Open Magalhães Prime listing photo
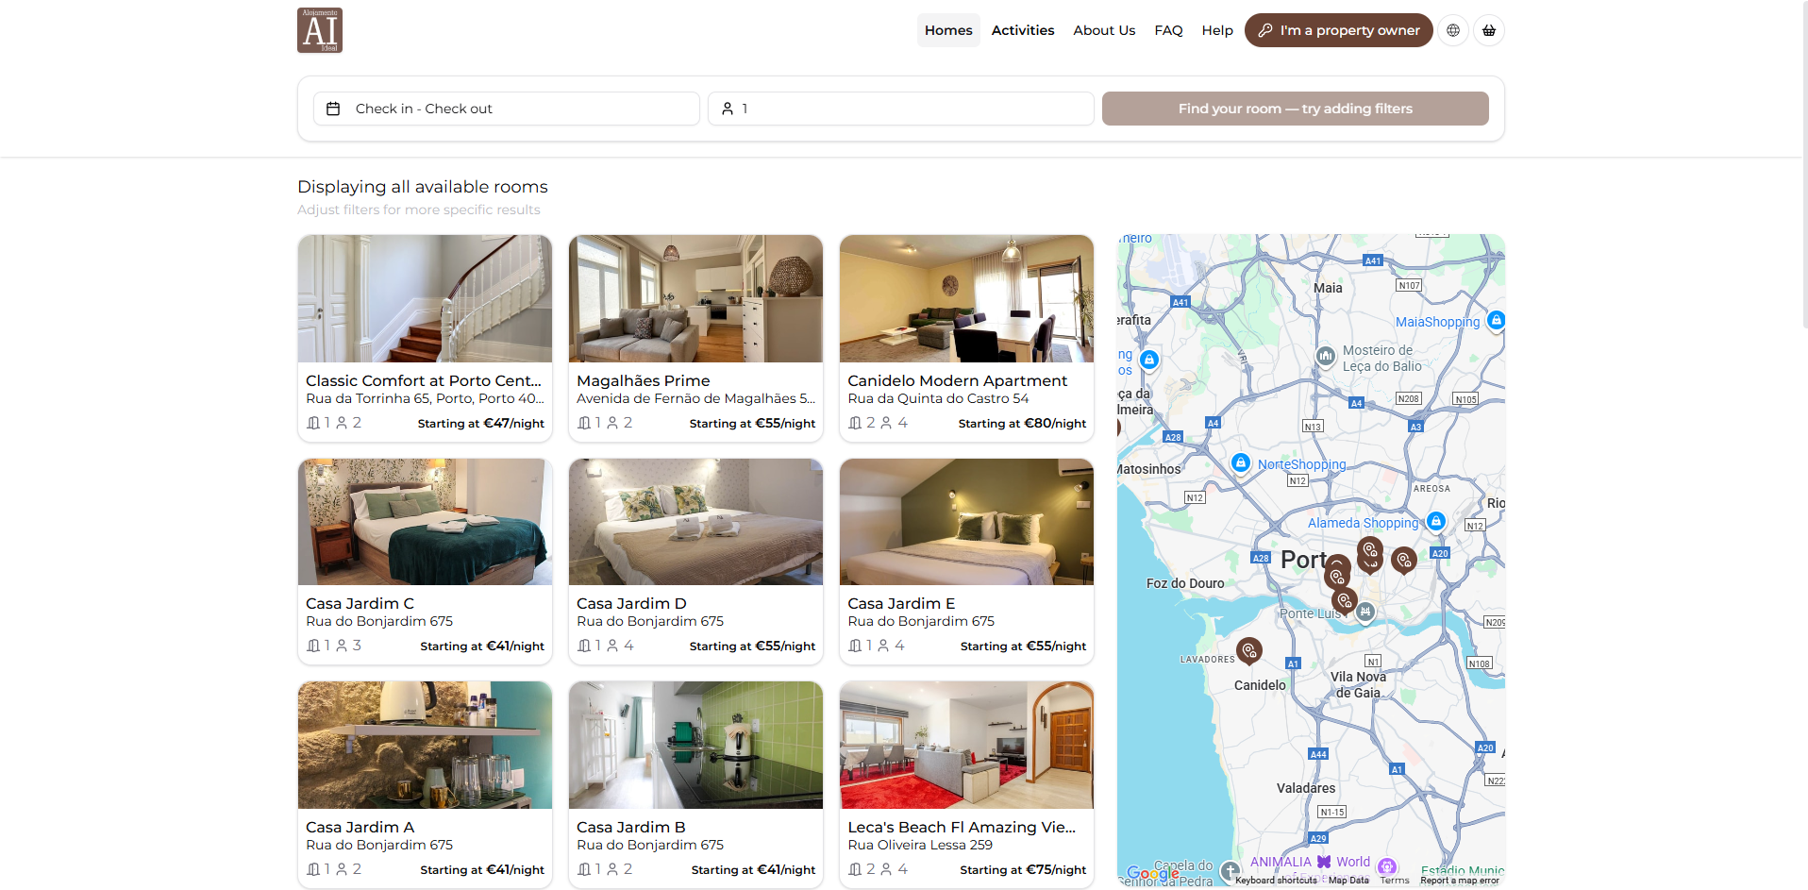 695,298
